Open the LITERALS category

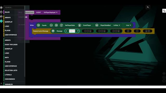(8, 75)
